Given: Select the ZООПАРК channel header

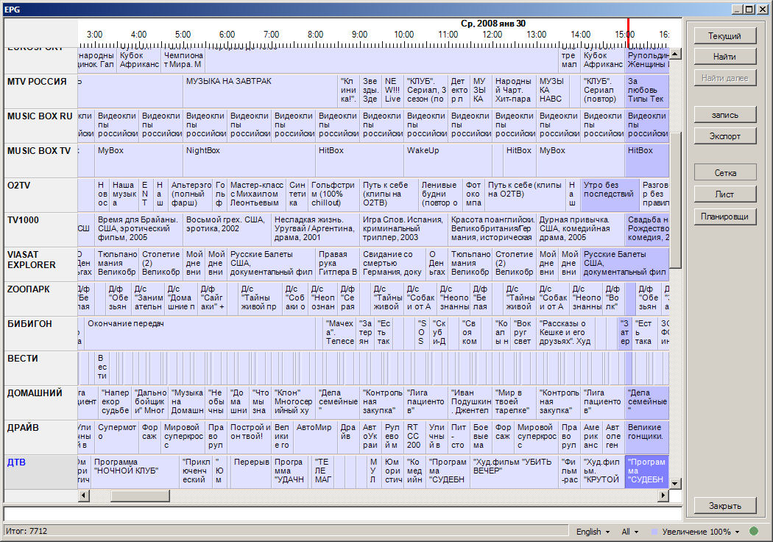Looking at the screenshot, I should pos(41,299).
